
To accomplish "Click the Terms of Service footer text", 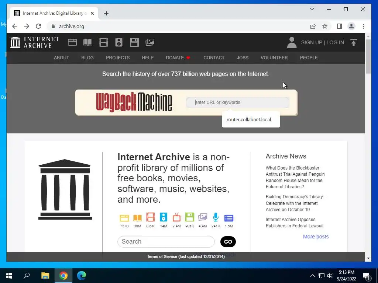I will [186, 256].
